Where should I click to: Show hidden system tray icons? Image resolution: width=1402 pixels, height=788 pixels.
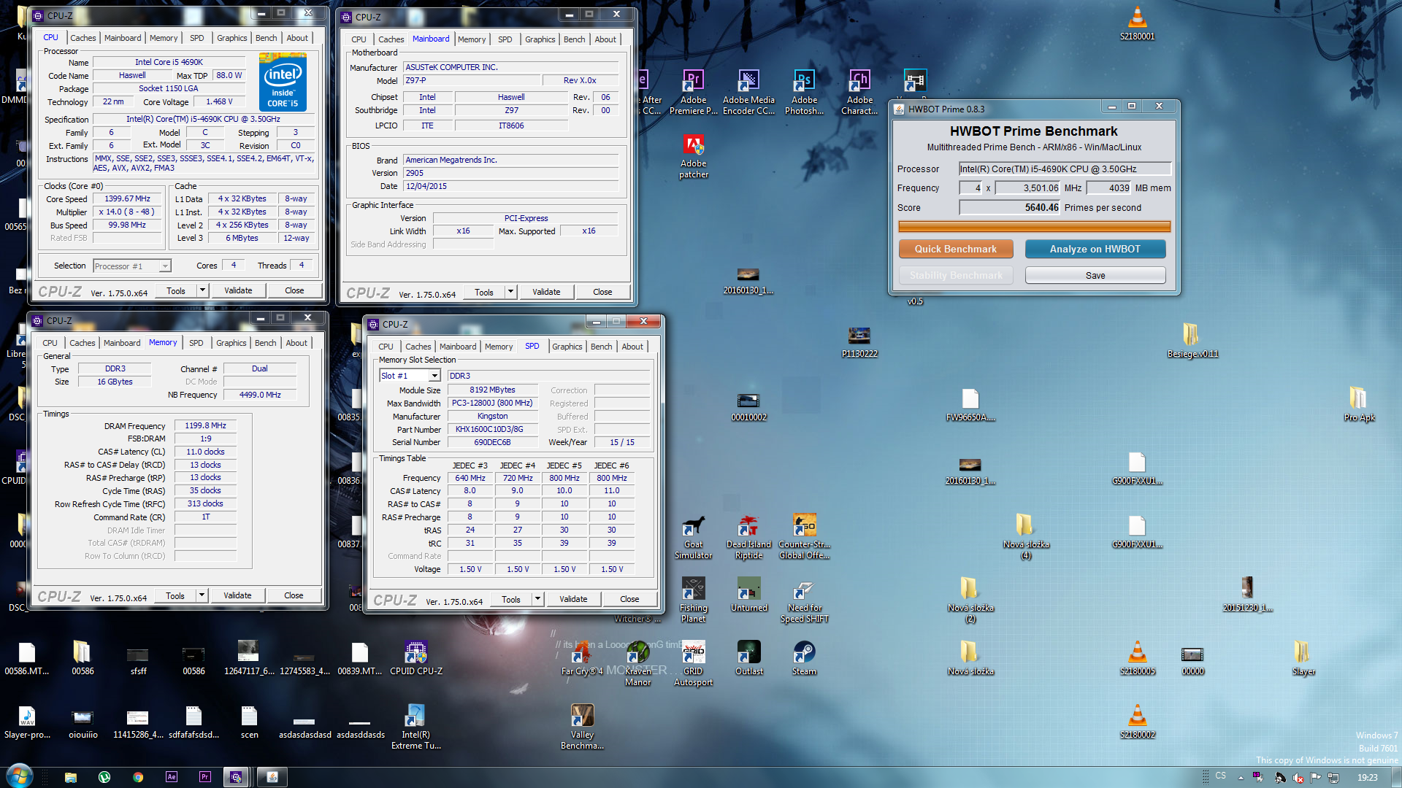click(1241, 778)
